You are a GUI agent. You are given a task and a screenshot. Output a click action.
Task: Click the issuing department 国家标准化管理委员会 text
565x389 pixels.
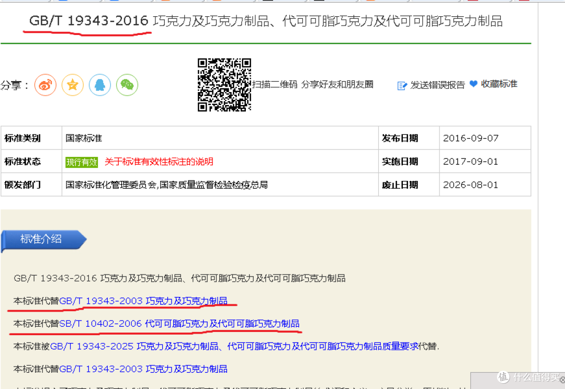166,185
